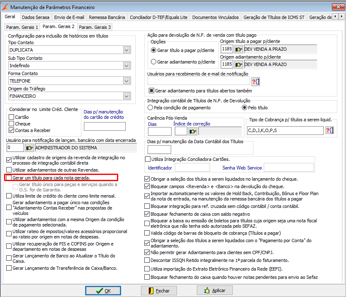The image size is (346, 297).
Task: Toggle the Cartão checkbox
Action: [11, 117]
